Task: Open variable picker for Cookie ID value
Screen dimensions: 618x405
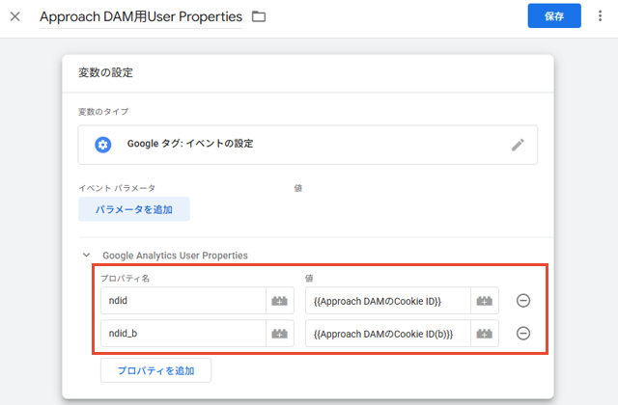Action: tap(485, 301)
